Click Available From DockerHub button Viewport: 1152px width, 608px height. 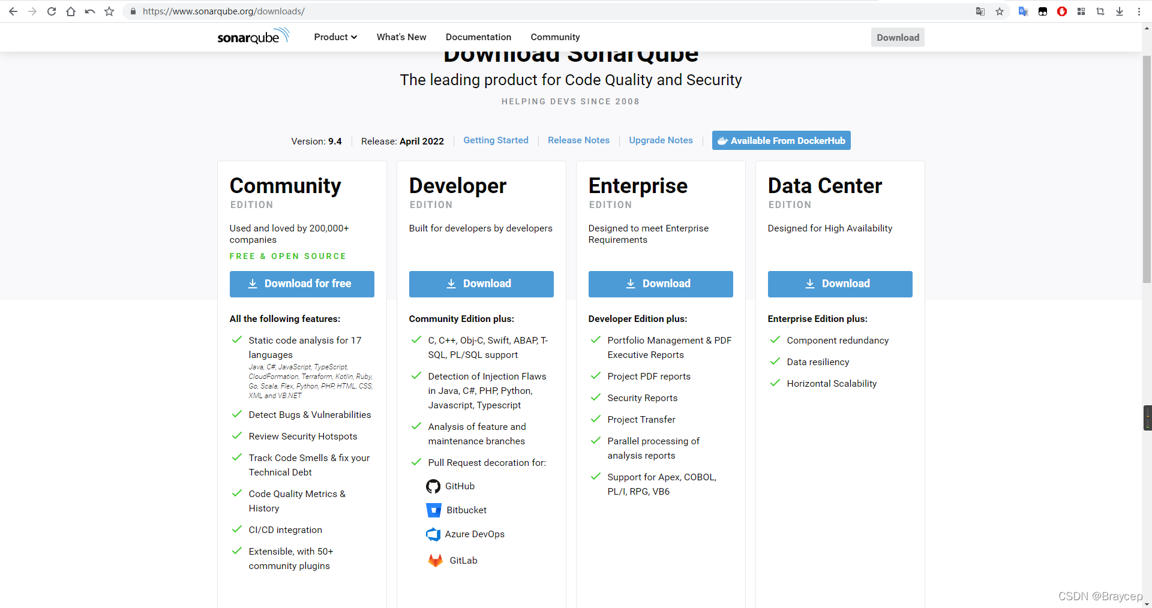point(781,140)
